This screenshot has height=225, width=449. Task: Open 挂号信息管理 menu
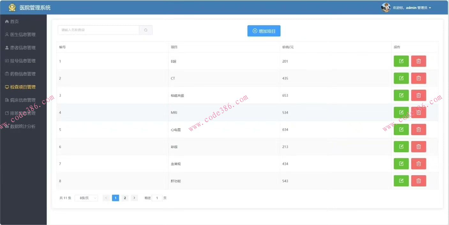point(23,61)
